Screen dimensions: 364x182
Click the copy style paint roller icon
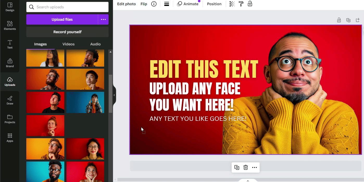(x=241, y=4)
